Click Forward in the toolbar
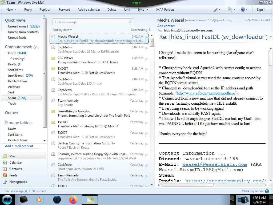Image resolution: width=273 pixels, height=205 pixels. (x=64, y=10)
